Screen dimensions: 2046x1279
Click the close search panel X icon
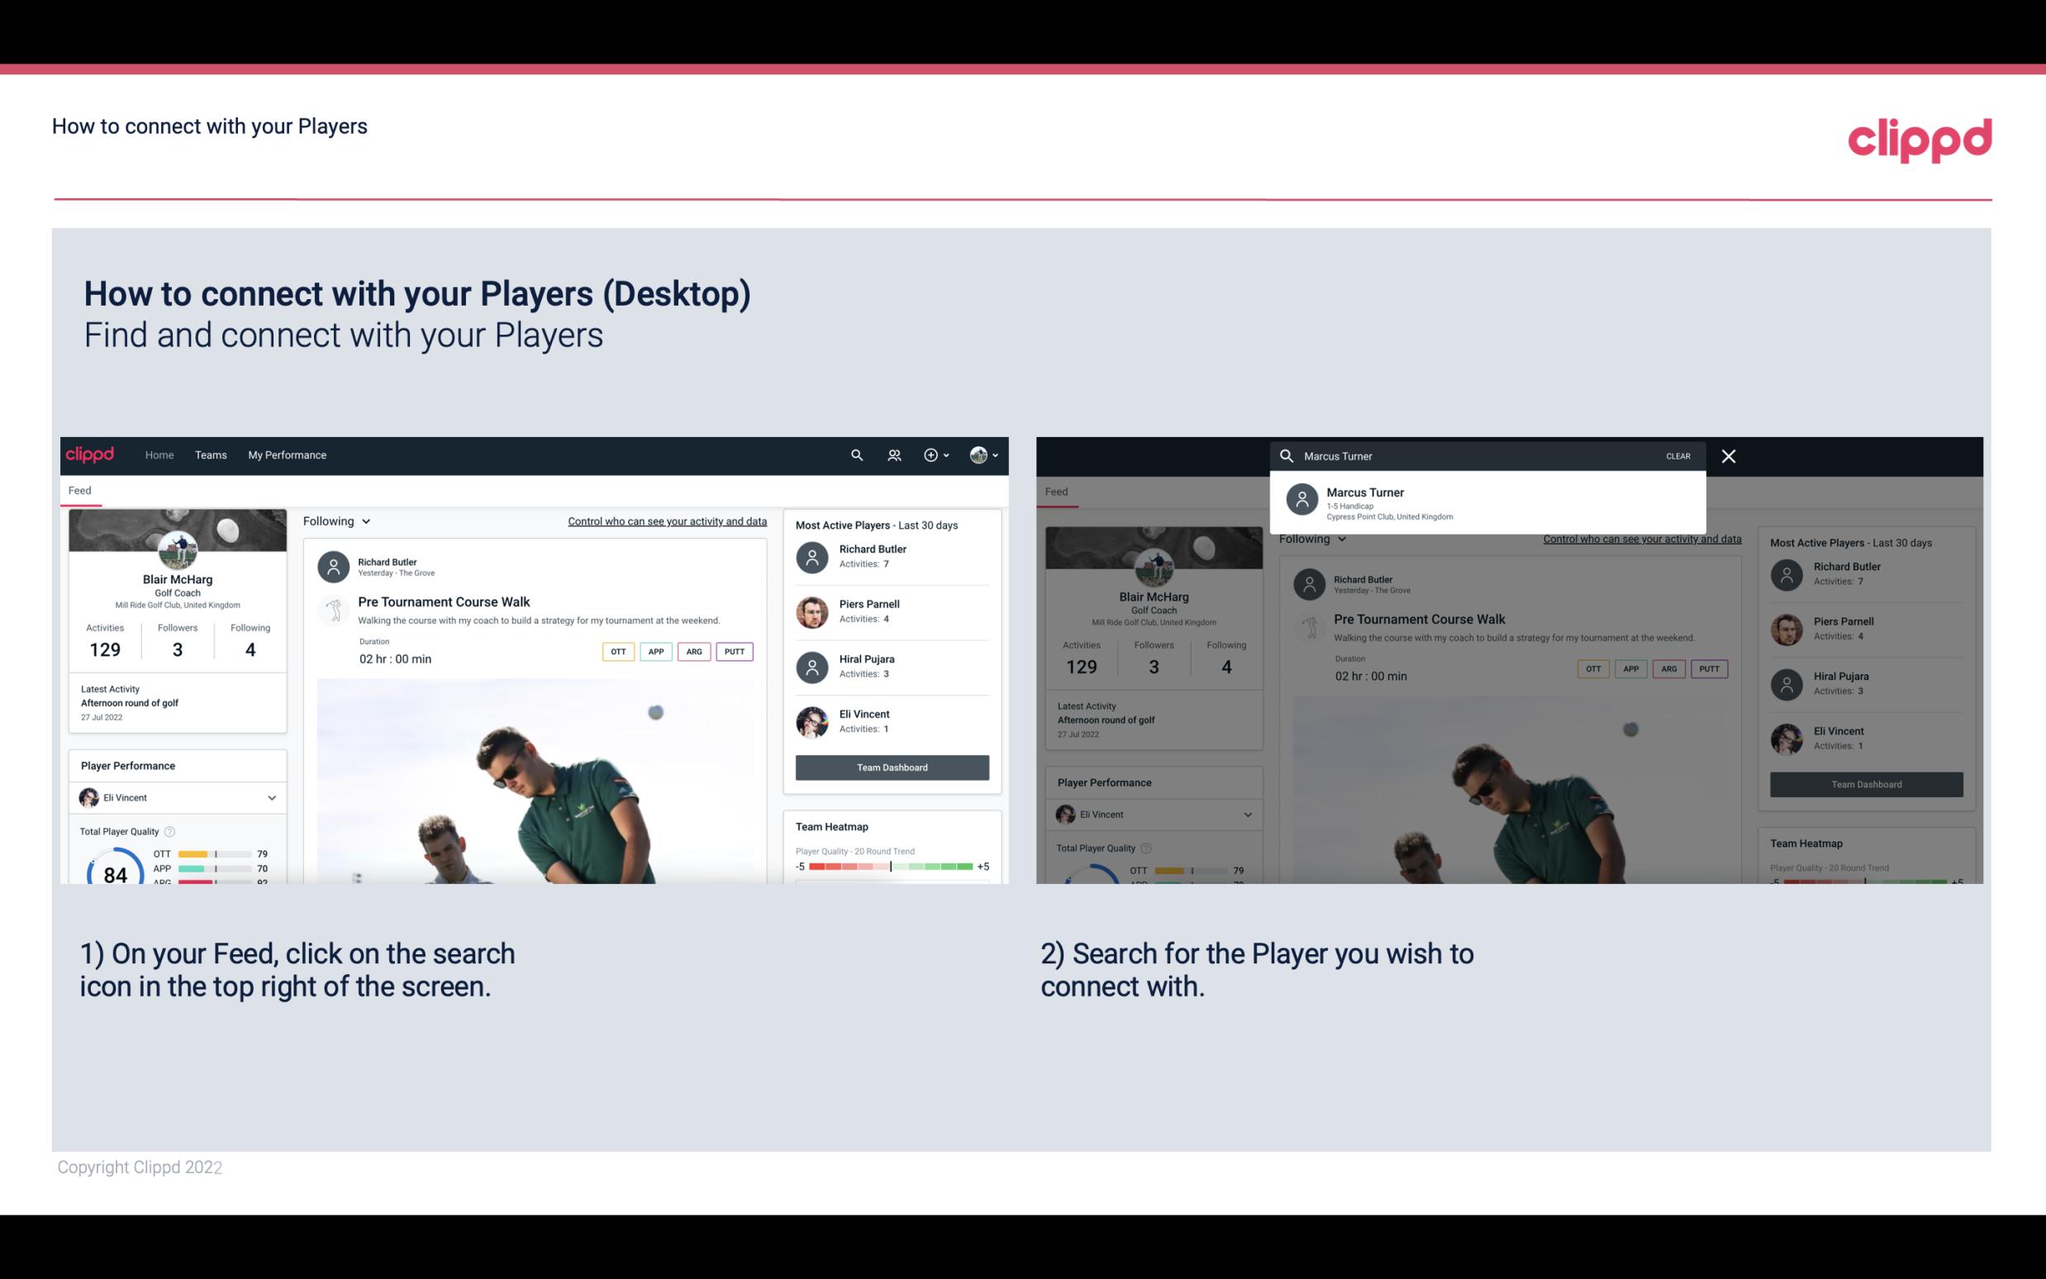click(1728, 455)
